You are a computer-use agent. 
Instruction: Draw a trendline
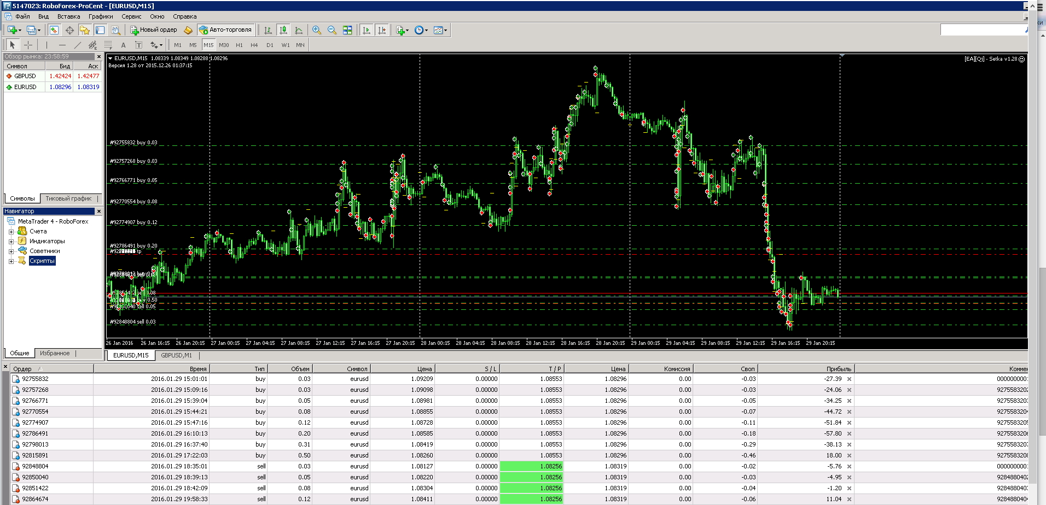click(78, 45)
